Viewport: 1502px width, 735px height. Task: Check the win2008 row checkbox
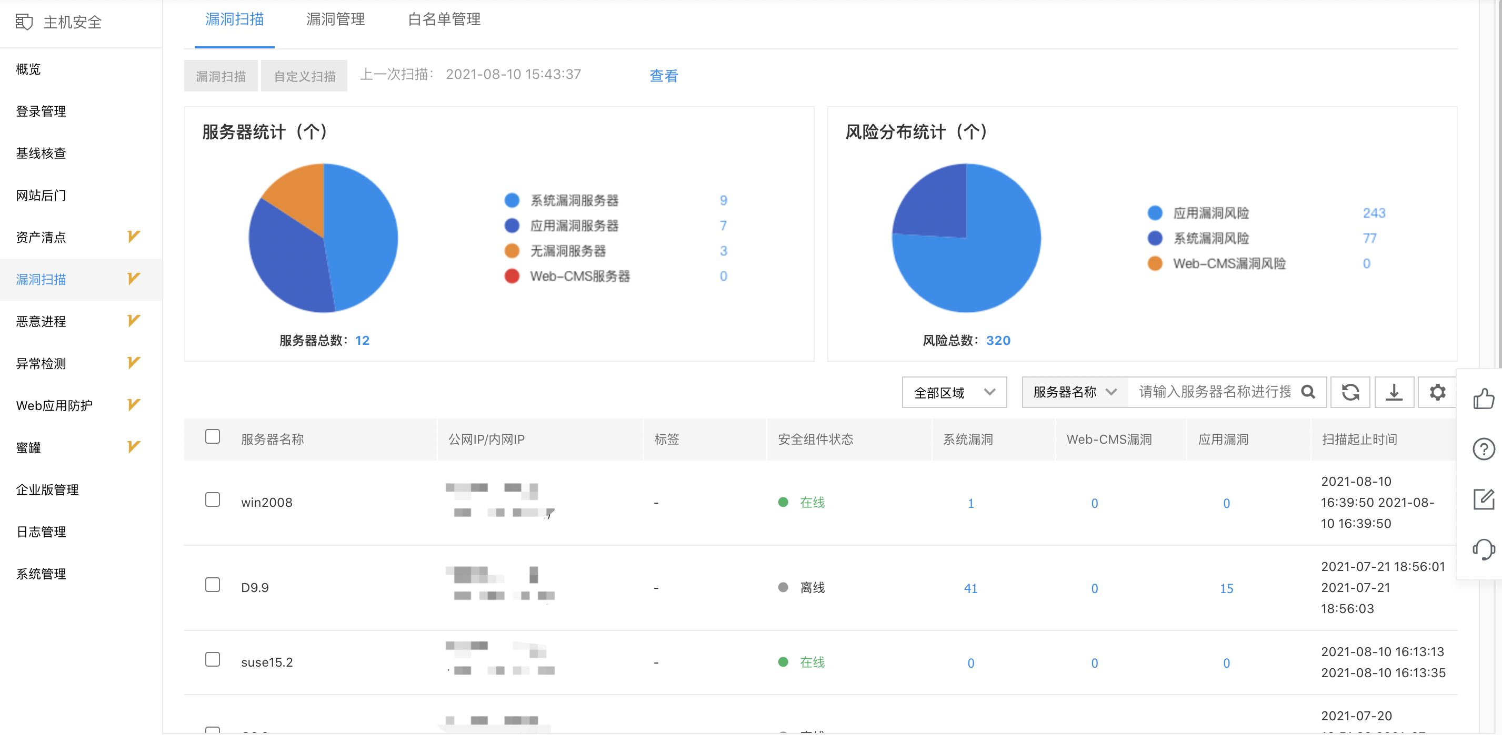[x=212, y=499]
